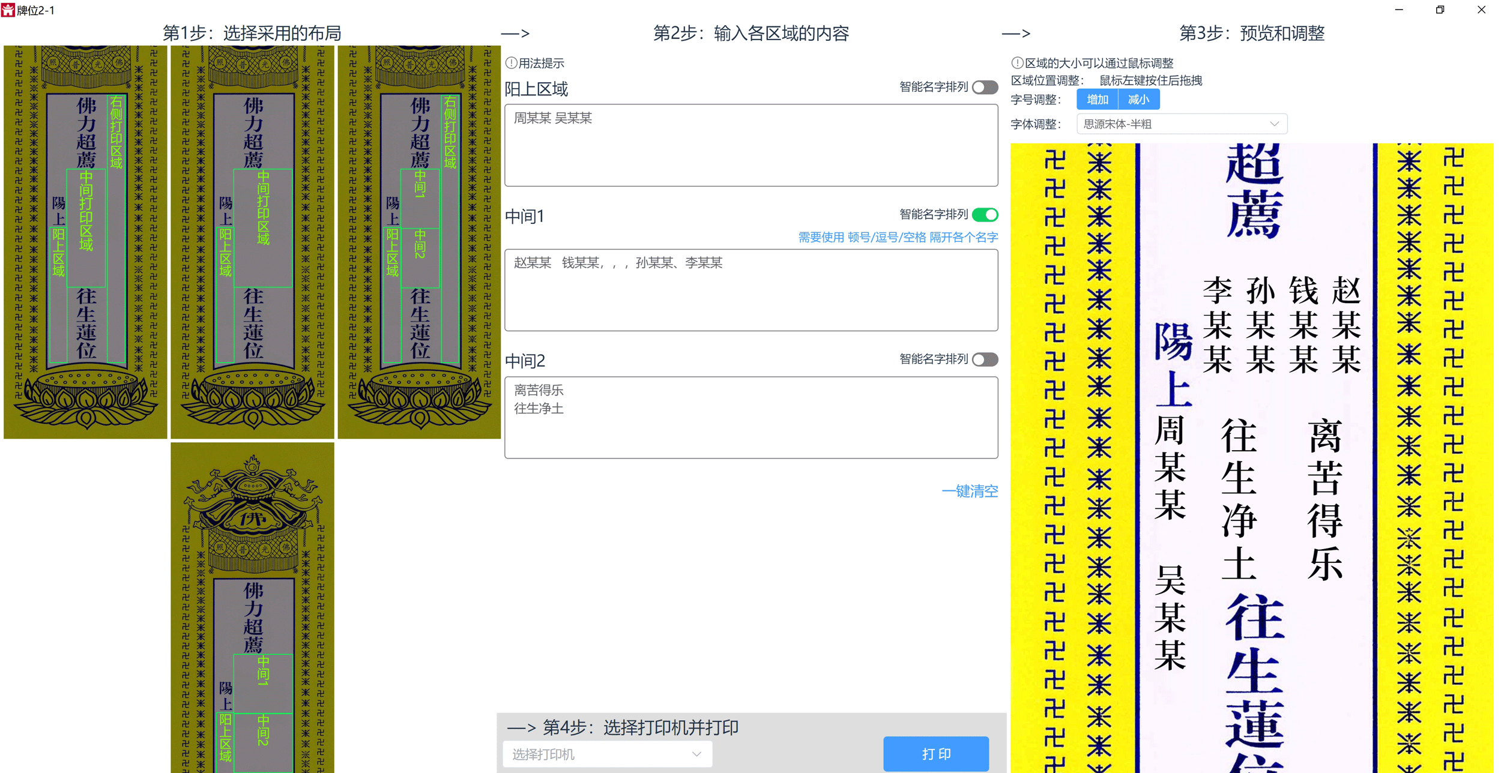The height and width of the screenshot is (773, 1501).
Task: Minimize the application window
Action: [1398, 10]
